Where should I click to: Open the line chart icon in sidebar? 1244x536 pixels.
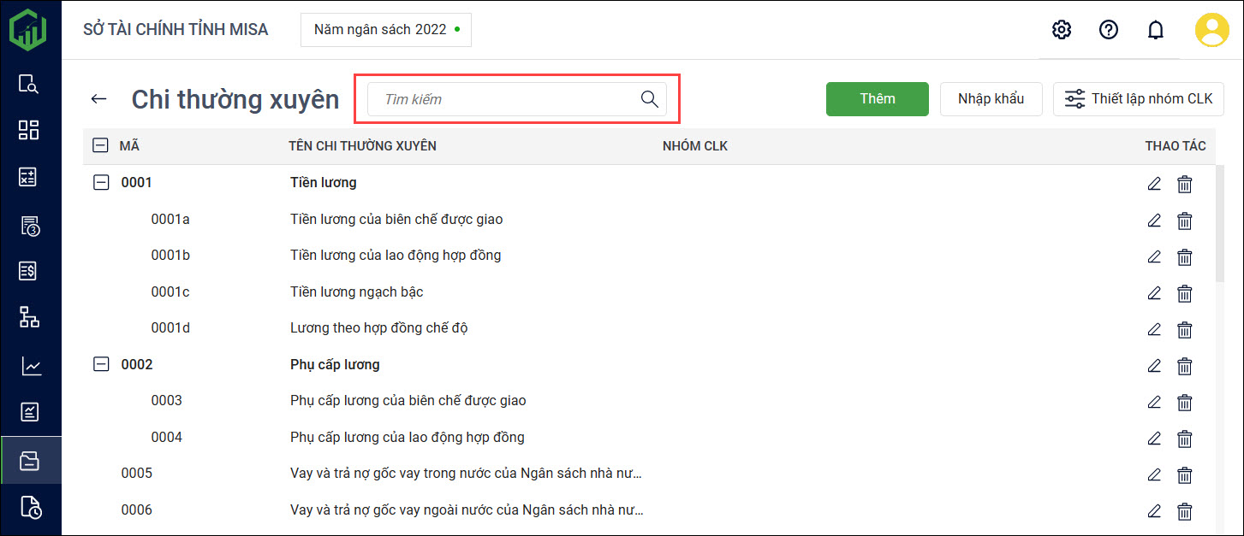30,366
